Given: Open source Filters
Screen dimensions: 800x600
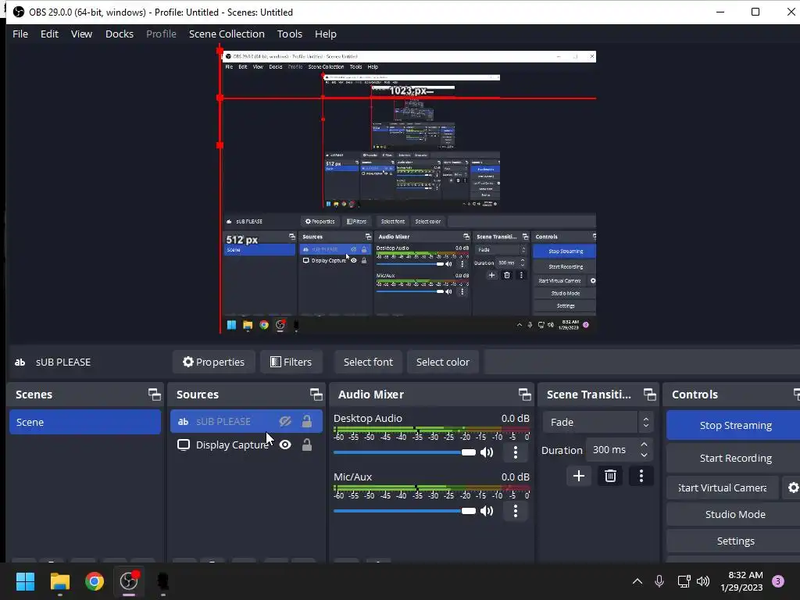Looking at the screenshot, I should pos(291,362).
